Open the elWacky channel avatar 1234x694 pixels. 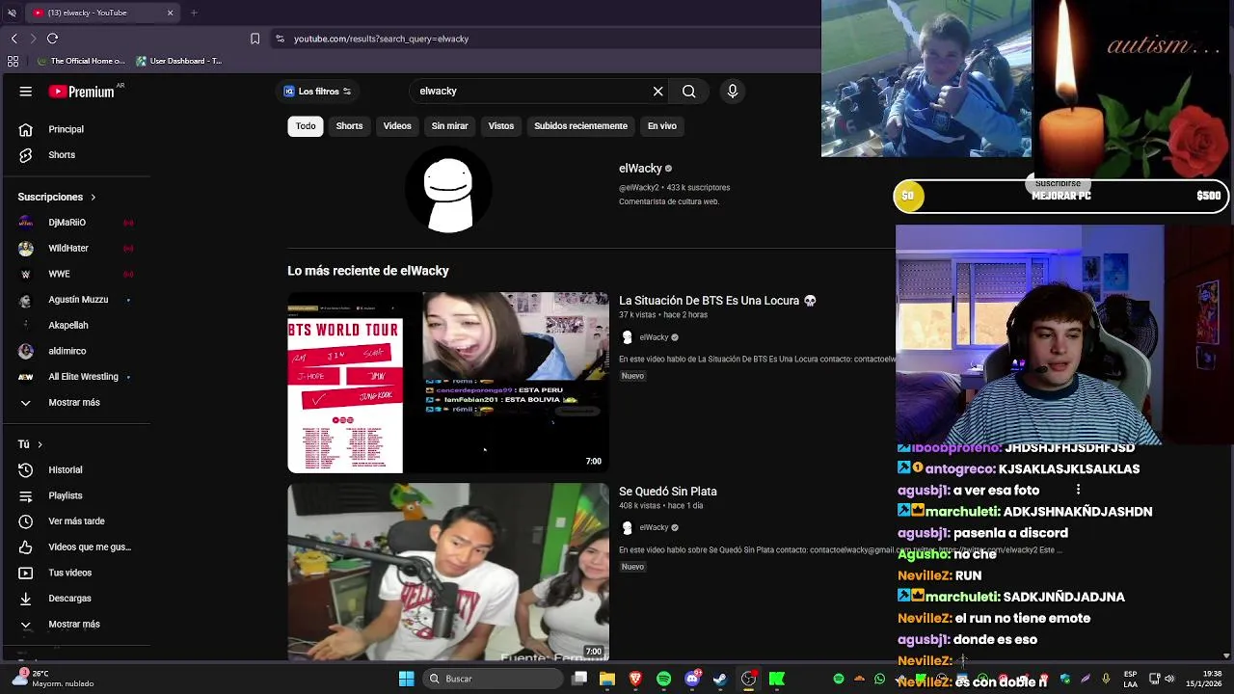click(448, 190)
